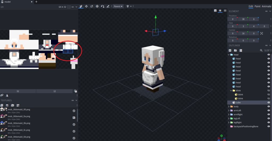The height and width of the screenshot is (141, 272).
Task: Switch to the Animate mode tab
Action: [266, 6]
